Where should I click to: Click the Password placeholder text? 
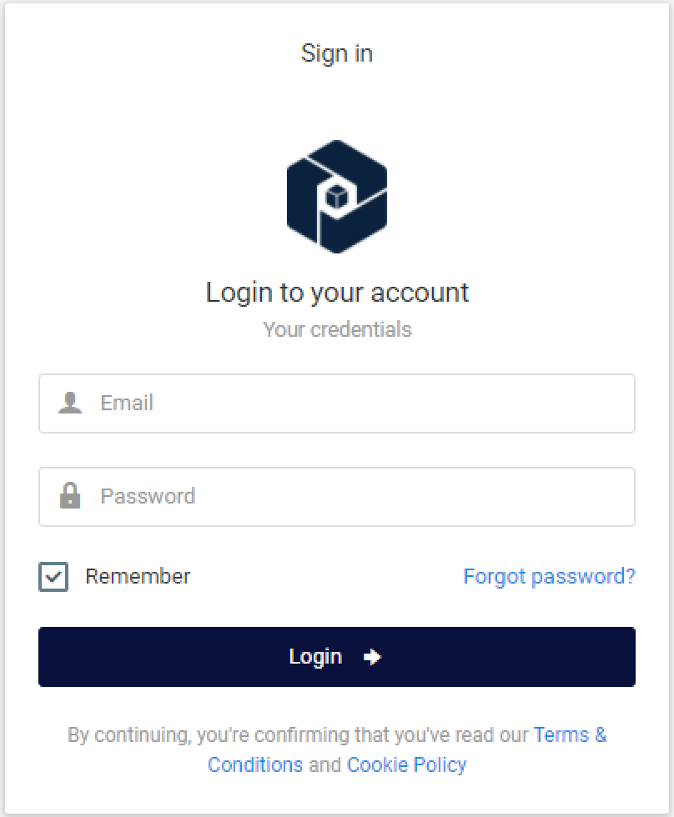(148, 497)
